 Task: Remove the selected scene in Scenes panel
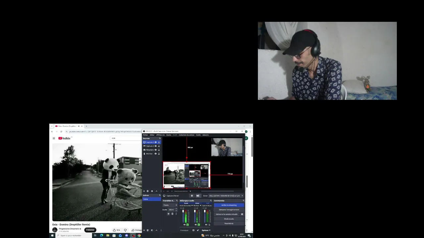[148, 230]
